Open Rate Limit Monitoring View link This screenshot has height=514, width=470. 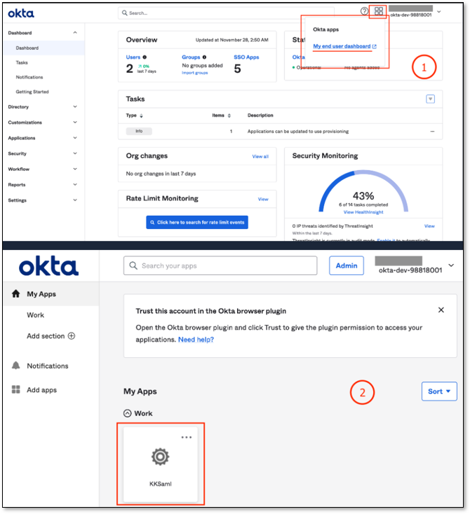point(263,200)
